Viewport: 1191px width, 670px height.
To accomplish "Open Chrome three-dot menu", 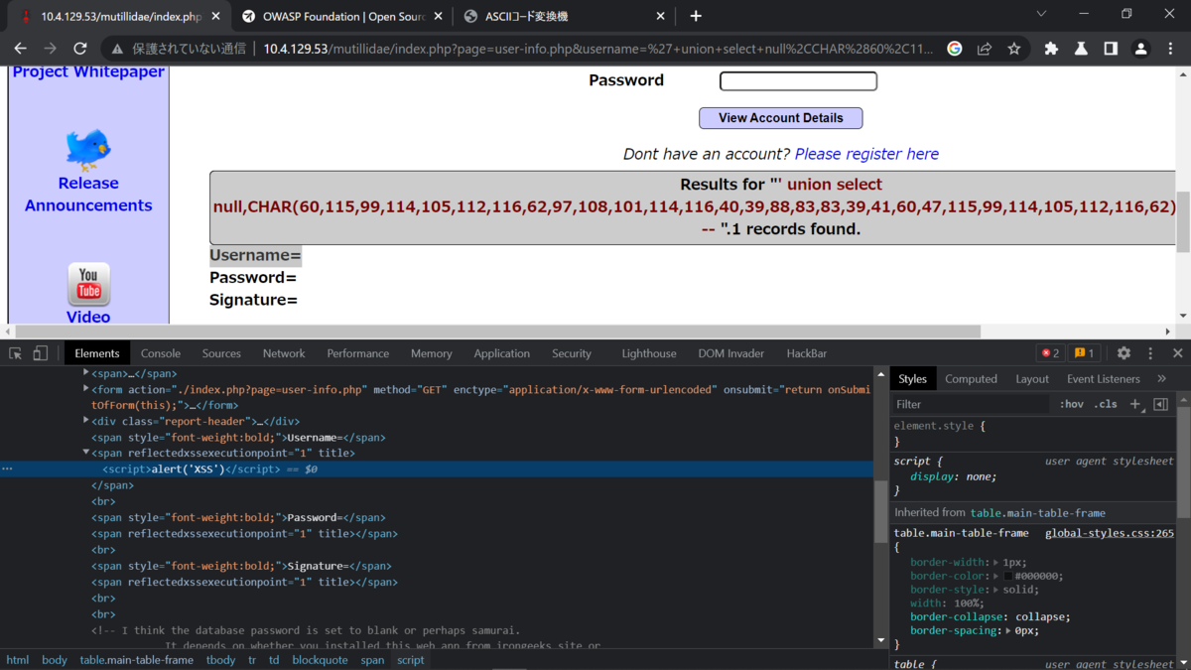I will pos(1170,48).
